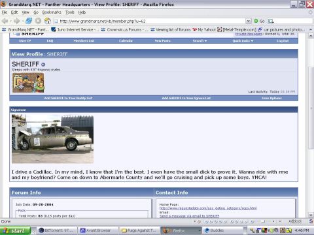Click the Adblock status bar label
This screenshot has height=235, width=314.
pyautogui.click(x=295, y=221)
